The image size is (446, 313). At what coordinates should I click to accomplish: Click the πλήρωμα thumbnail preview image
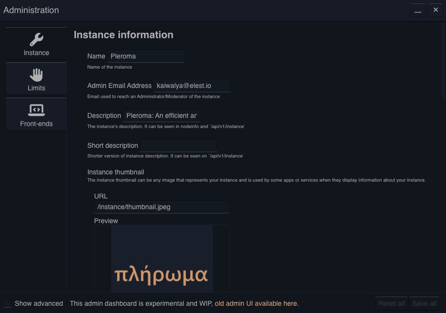[x=162, y=258]
